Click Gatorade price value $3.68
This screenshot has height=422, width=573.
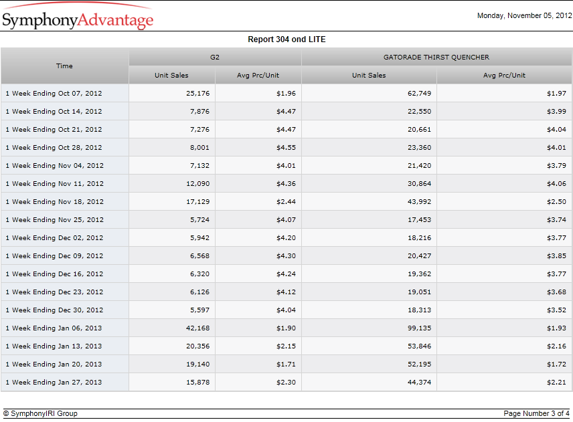tap(556, 292)
